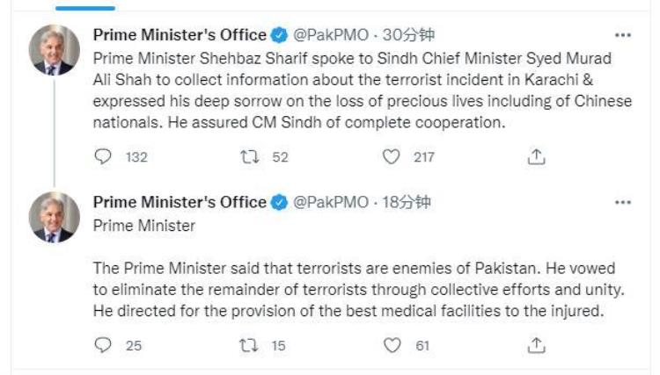This screenshot has height=375, width=660.
Task: Open the first tweet's profile avatar
Action: 55,50
